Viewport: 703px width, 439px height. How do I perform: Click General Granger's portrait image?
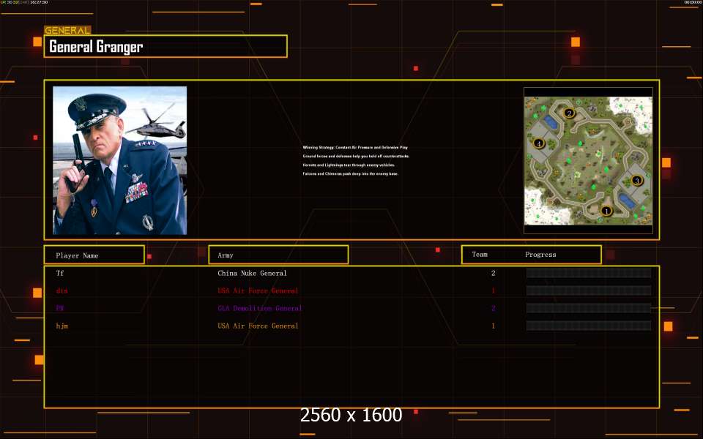[x=119, y=160]
